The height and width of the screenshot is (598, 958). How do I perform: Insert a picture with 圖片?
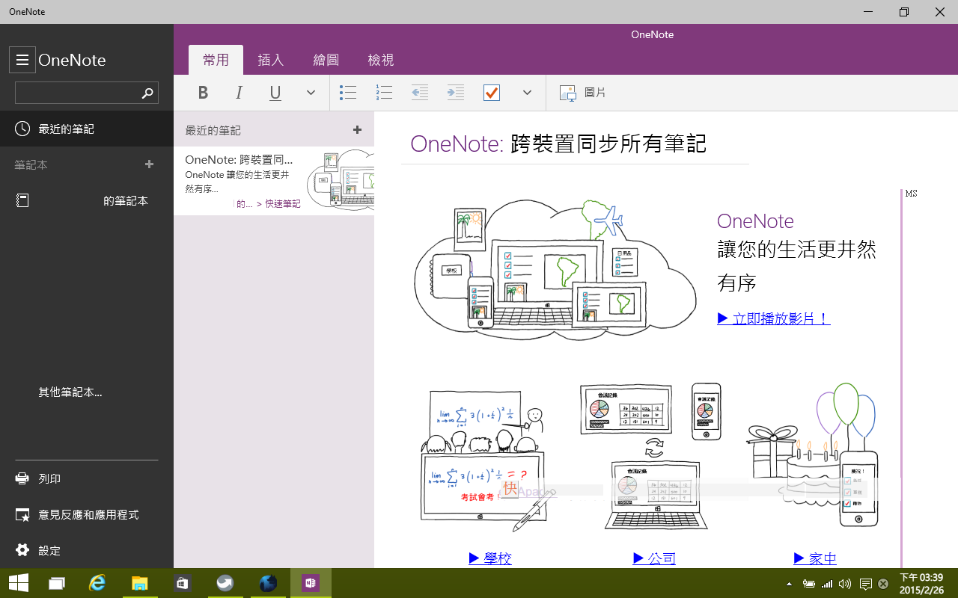583,93
